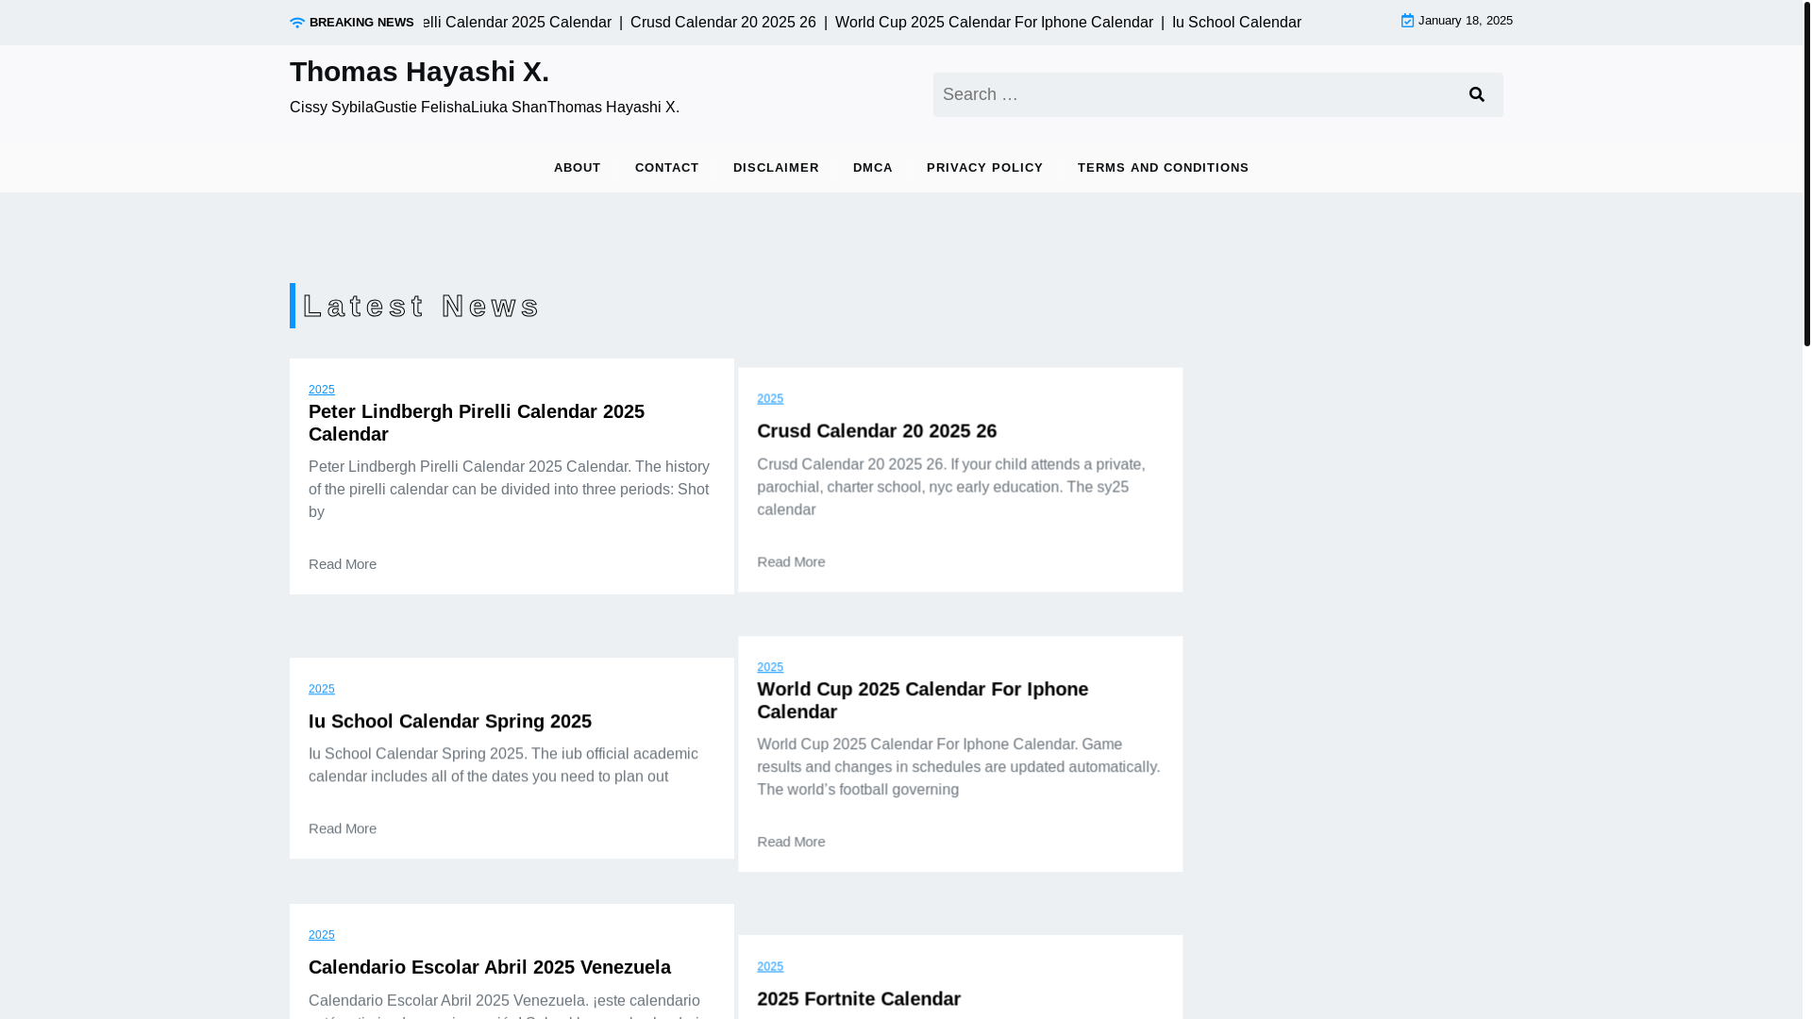Click 2025 tag above Calendario Escolar post
The height and width of the screenshot is (1019, 1812).
(x=322, y=935)
